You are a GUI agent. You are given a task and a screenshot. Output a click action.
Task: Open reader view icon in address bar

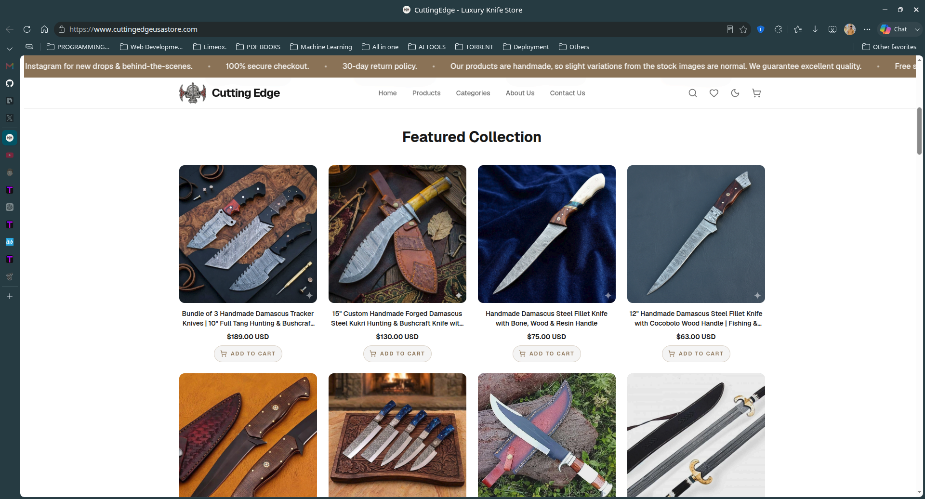click(x=730, y=29)
